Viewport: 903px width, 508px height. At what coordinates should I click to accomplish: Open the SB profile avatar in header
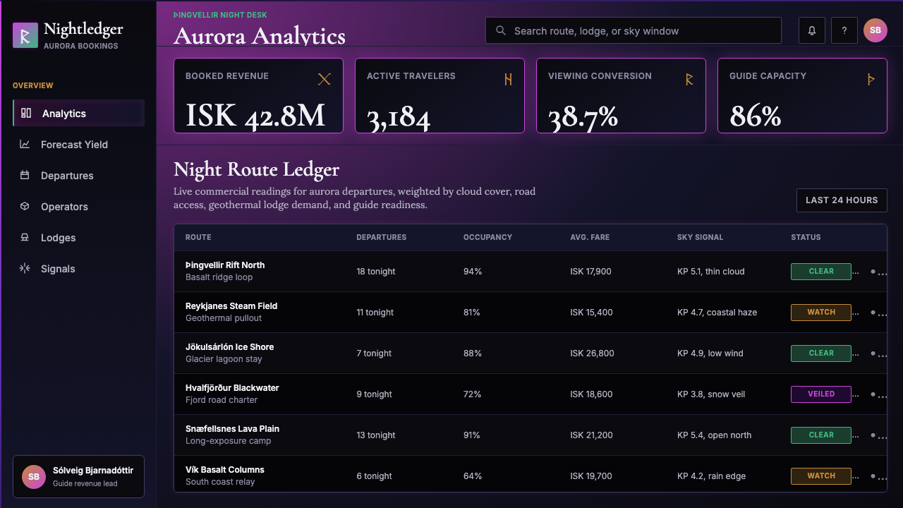[875, 30]
